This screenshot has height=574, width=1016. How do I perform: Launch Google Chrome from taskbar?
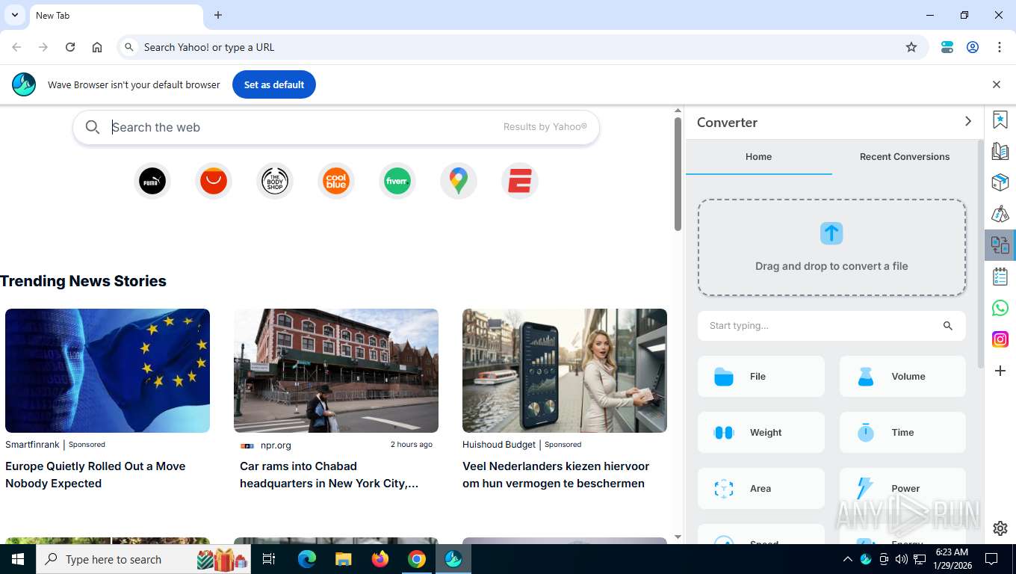click(417, 559)
